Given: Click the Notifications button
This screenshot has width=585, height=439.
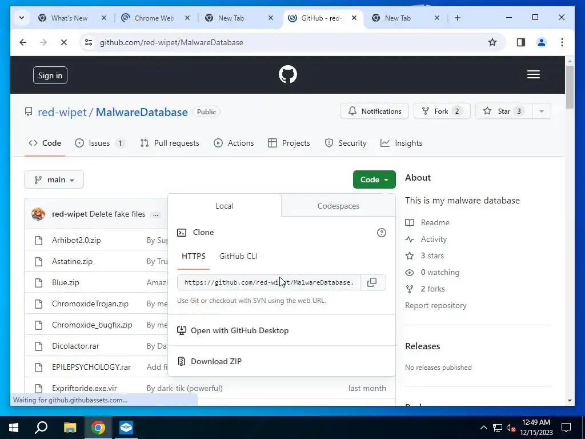Looking at the screenshot, I should click(375, 111).
